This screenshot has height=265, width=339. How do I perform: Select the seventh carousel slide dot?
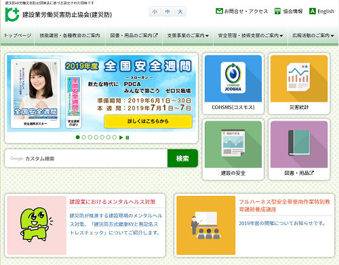click(x=115, y=137)
